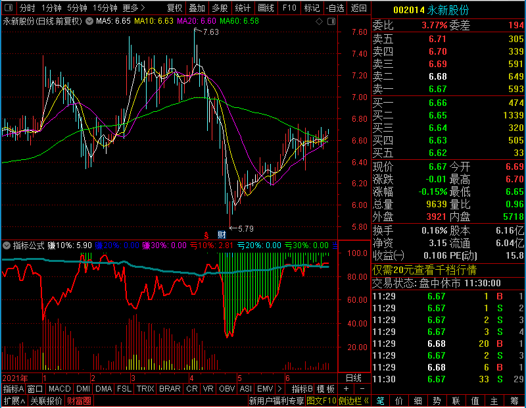This screenshot has width=526, height=408.
Task: Select the 指标B indicator group
Action: pos(302,389)
